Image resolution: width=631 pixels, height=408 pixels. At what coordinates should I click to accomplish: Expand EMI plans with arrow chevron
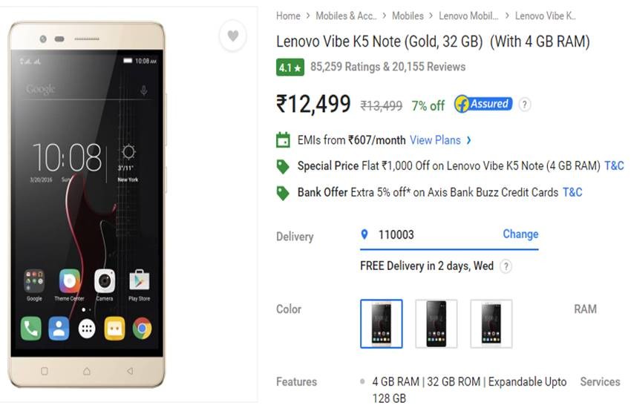pyautogui.click(x=469, y=140)
